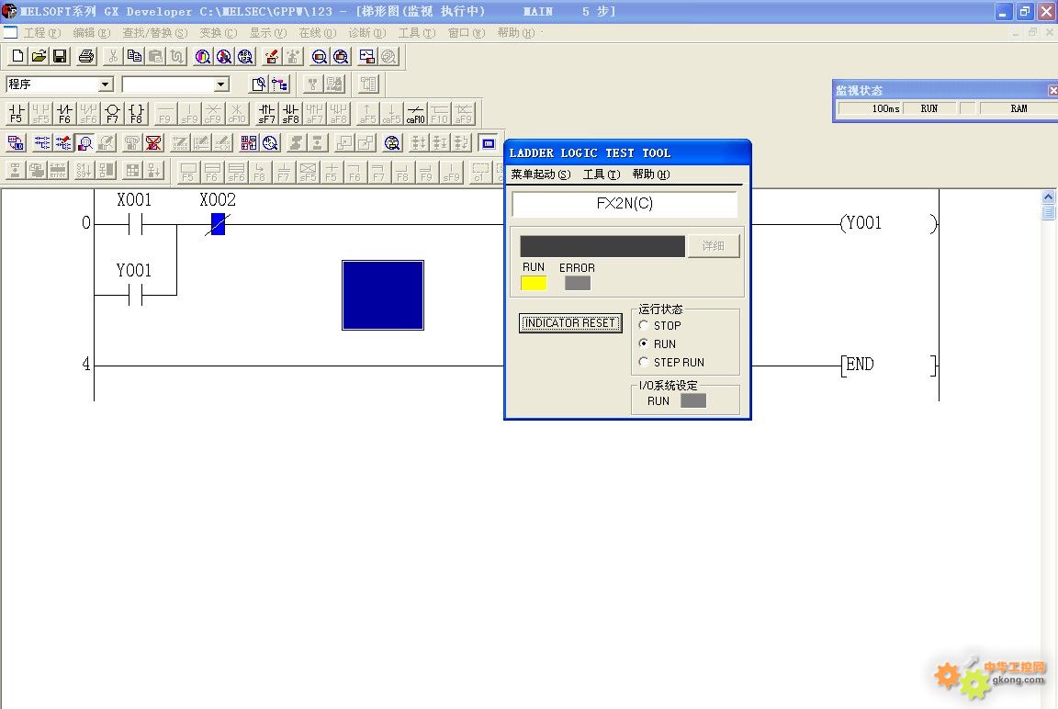Viewport: 1058px width, 709px height.
Task: Open the empty dropdown next to 程序
Action: coord(221,84)
